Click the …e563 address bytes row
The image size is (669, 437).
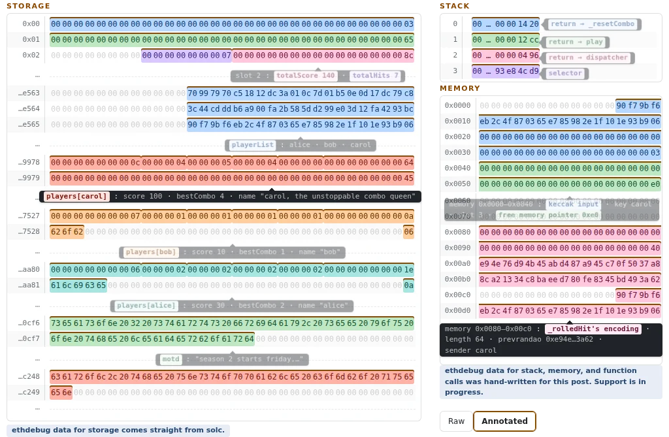(301, 93)
